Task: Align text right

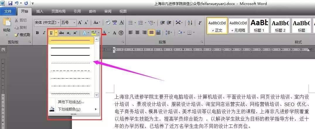Action: tap(144, 32)
